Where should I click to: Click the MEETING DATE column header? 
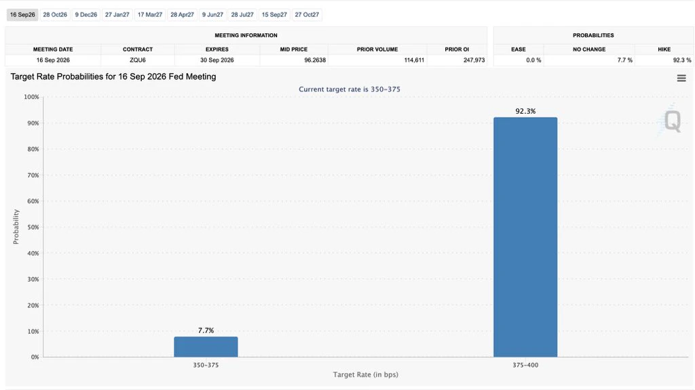53,49
